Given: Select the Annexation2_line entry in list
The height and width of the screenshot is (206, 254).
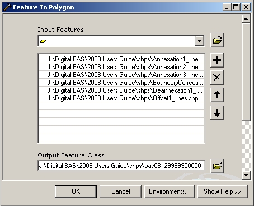Looking at the screenshot, I should click(x=121, y=67).
